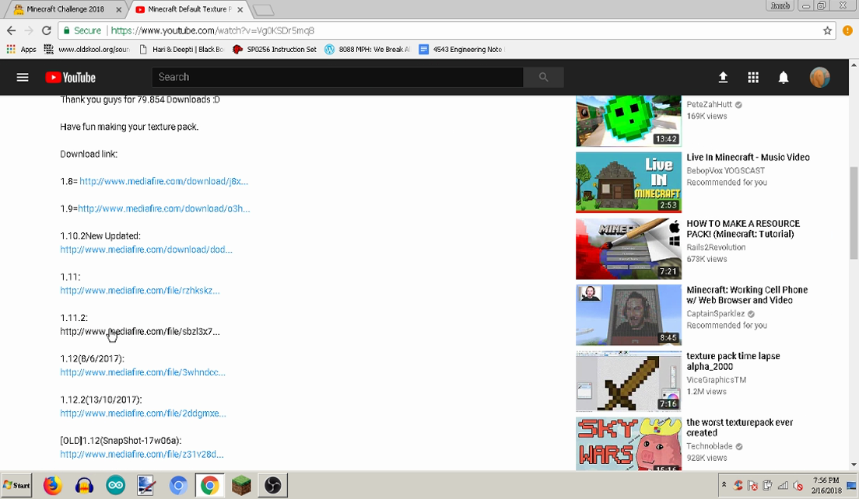Viewport: 859px width, 499px height.
Task: Open the Windows Start menu
Action: (16, 485)
